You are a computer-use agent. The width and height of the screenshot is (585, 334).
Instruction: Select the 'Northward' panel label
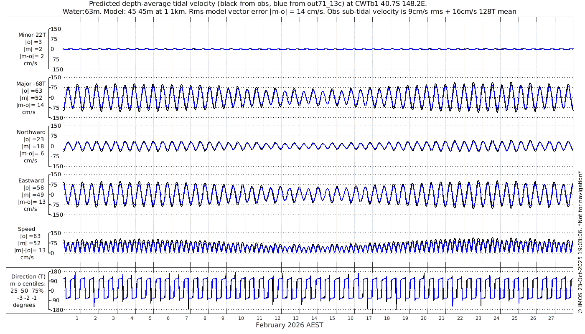(x=31, y=132)
